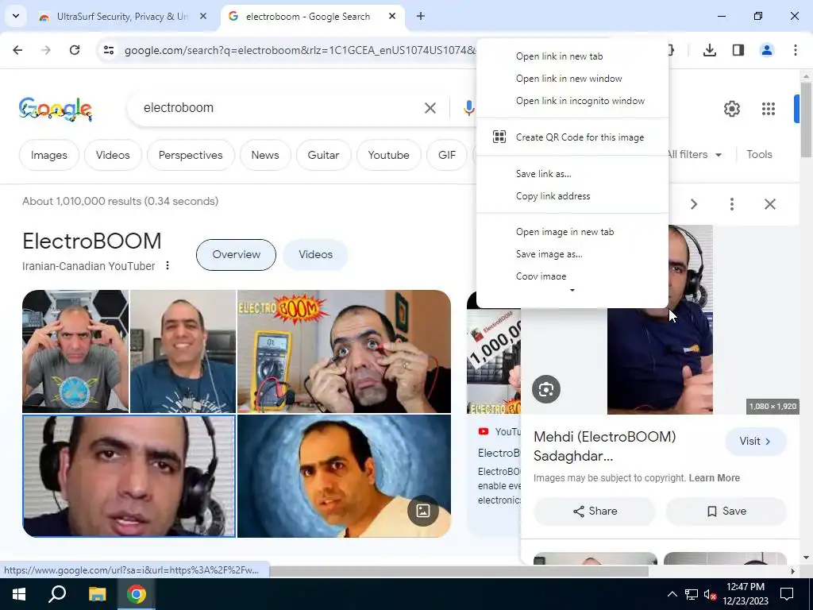The height and width of the screenshot is (610, 813).
Task: Close the electroboom Google Search tab
Action: 392,16
